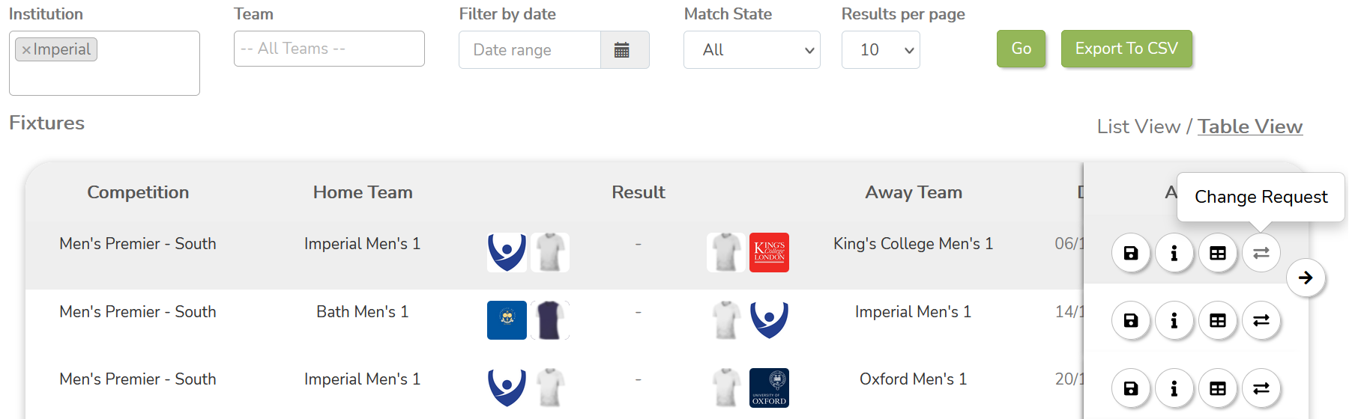Switch to Table View
1352x419 pixels.
tap(1249, 126)
